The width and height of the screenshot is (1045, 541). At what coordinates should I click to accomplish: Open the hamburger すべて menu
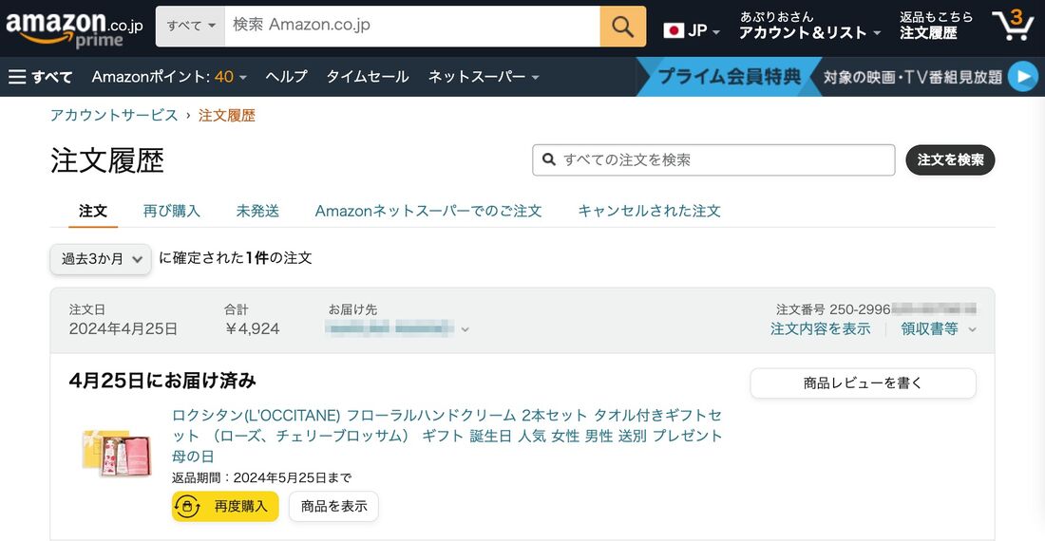point(40,77)
